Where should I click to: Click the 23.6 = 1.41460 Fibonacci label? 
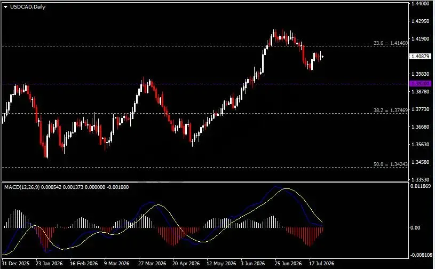coord(391,43)
